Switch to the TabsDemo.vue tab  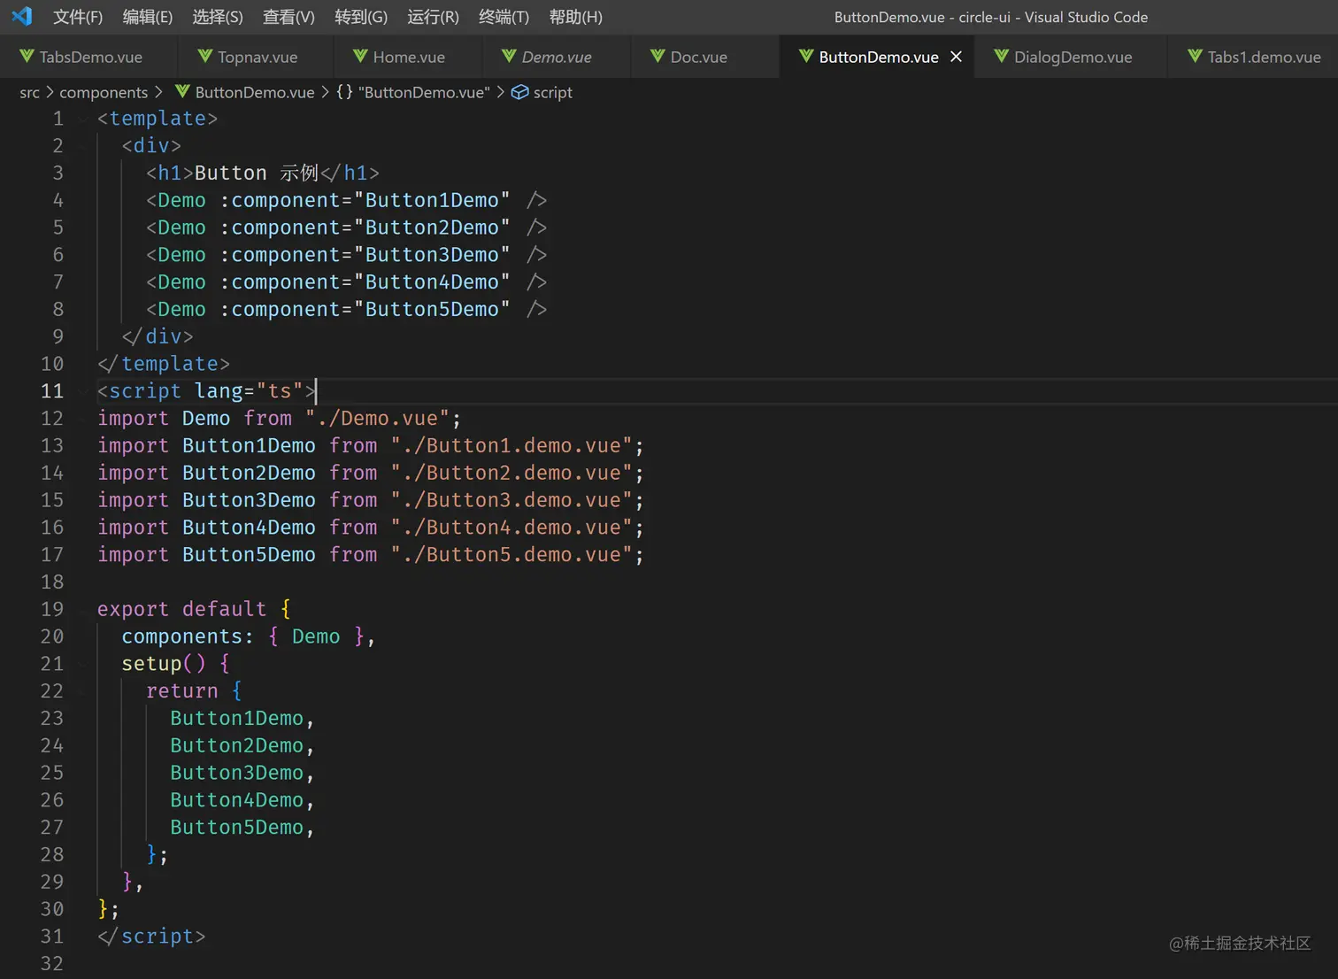[x=88, y=57]
